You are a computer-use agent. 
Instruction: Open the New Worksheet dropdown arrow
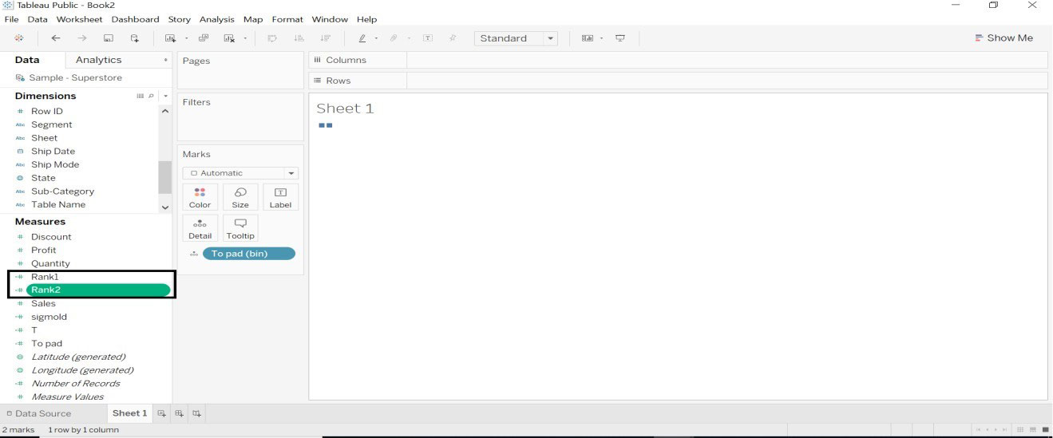click(186, 38)
